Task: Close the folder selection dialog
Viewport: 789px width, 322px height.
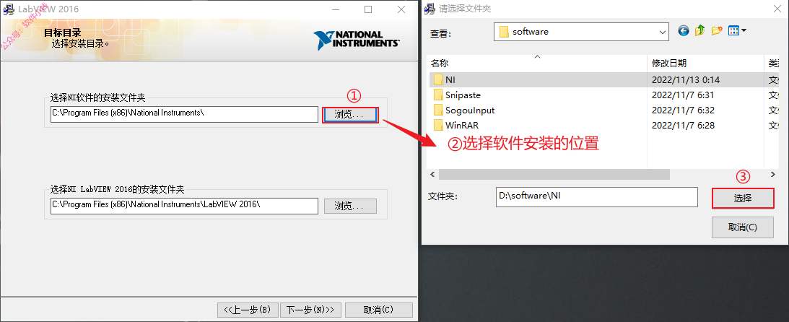Action: (778, 9)
